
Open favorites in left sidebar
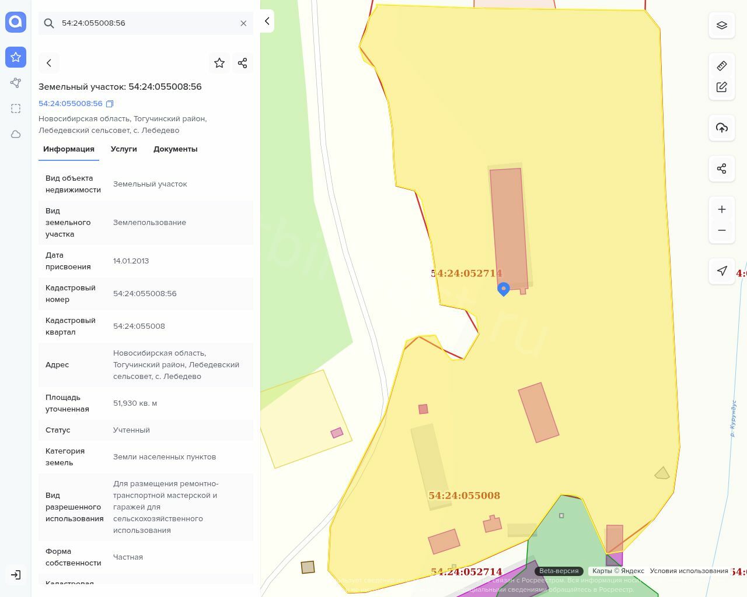pos(16,57)
